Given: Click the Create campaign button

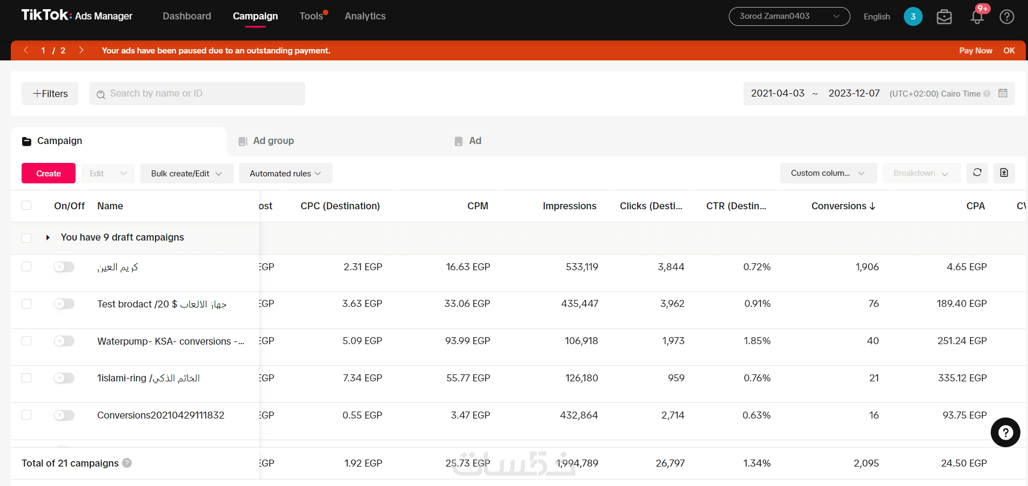Looking at the screenshot, I should tap(49, 174).
